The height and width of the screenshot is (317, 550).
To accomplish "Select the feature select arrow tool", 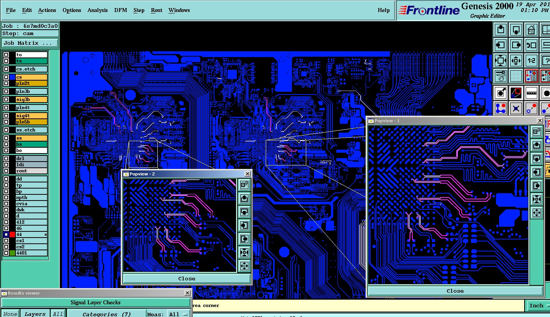I will 501,93.
